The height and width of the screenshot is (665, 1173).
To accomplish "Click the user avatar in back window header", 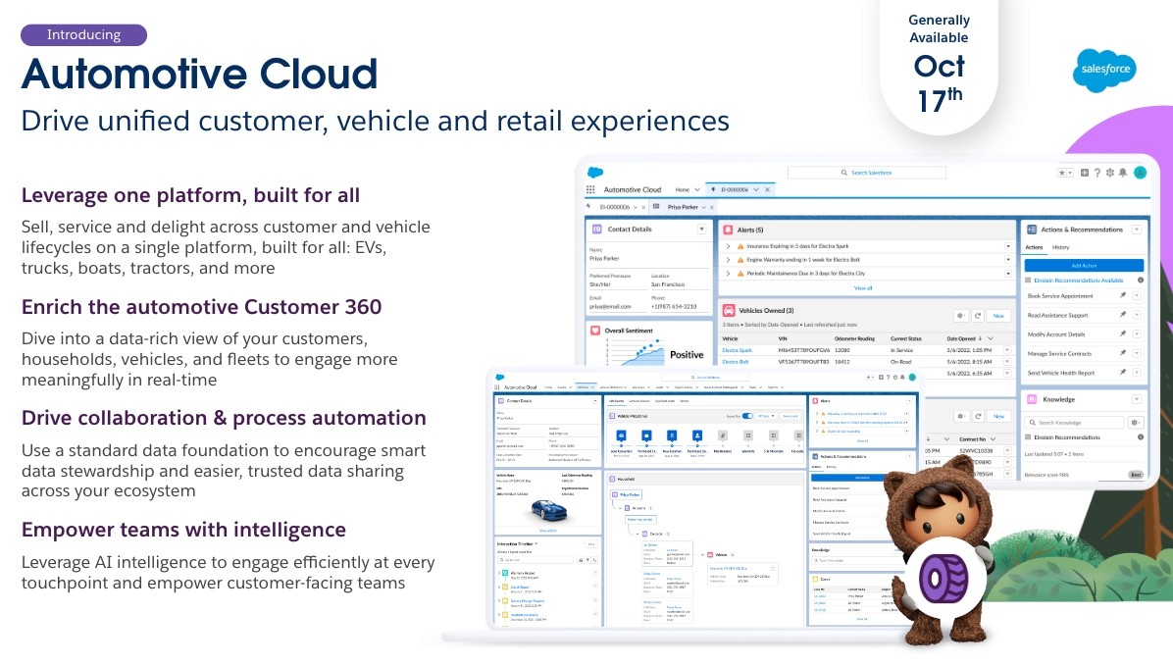I will point(1140,173).
